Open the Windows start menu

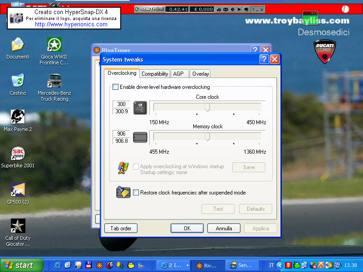click(x=21, y=265)
